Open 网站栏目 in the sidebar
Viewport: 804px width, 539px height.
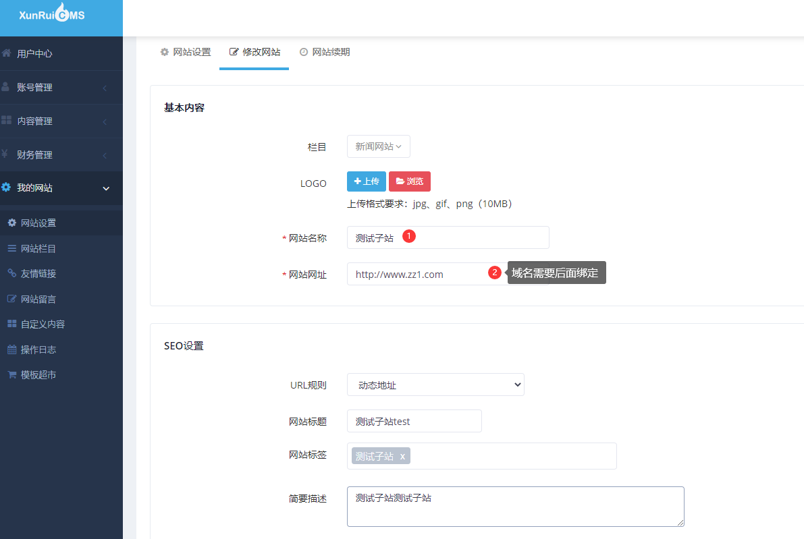pyautogui.click(x=61, y=248)
